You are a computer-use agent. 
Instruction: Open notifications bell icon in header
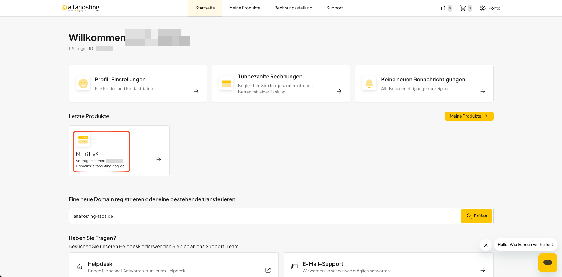[443, 8]
